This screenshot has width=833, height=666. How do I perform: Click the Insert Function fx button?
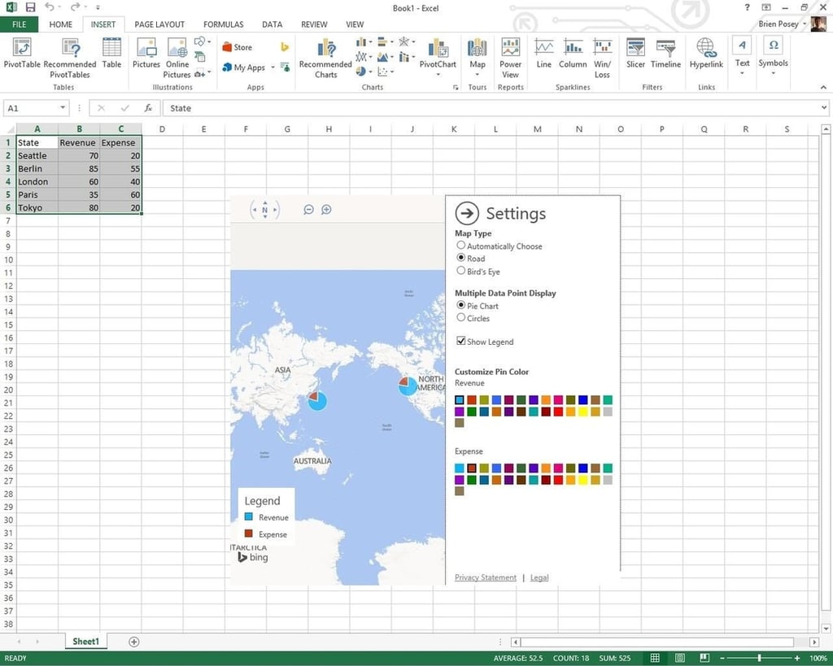point(148,108)
